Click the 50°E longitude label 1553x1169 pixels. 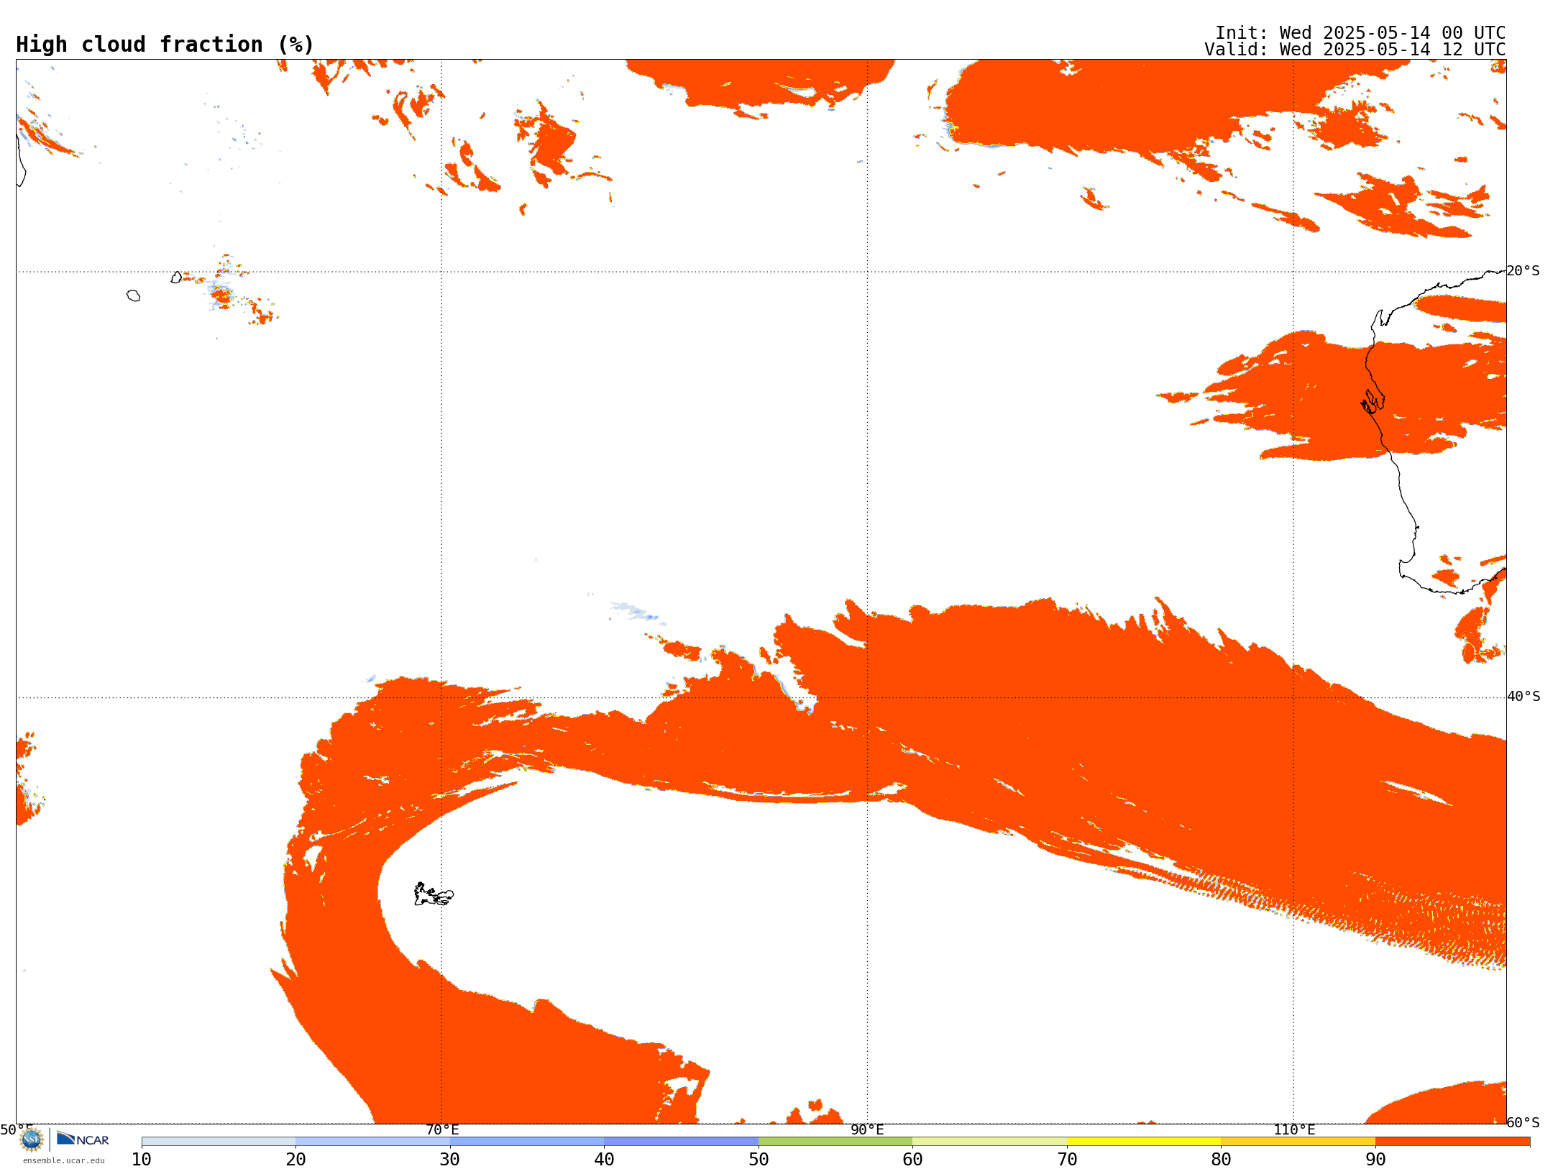(x=17, y=1129)
